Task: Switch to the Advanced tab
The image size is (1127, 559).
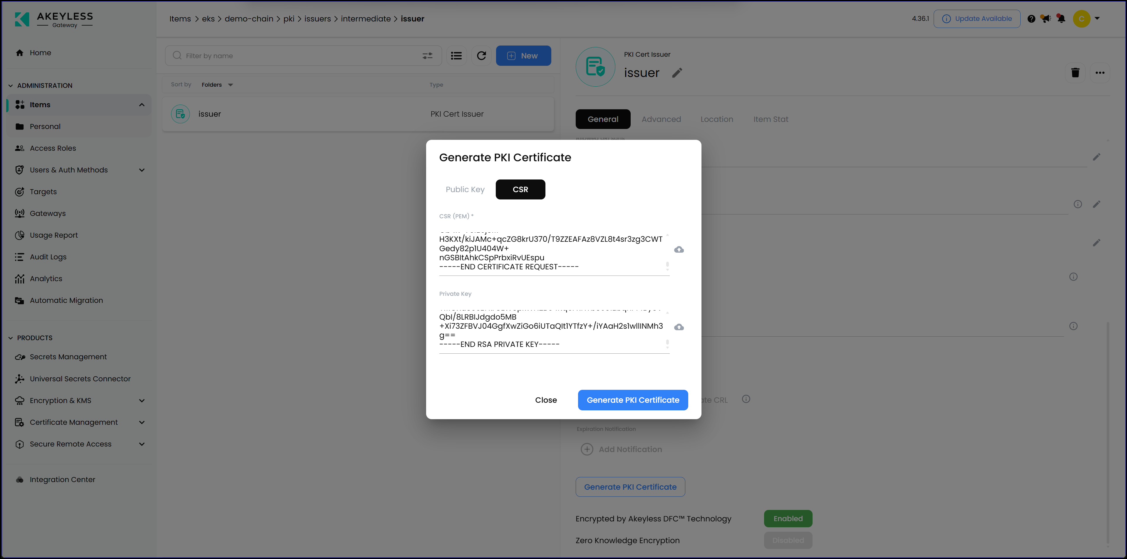Action: (x=661, y=119)
